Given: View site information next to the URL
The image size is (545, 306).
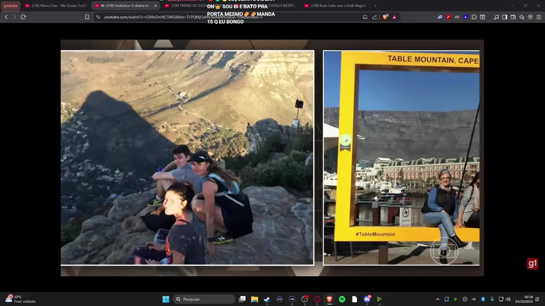Looking at the screenshot, I should (x=98, y=17).
